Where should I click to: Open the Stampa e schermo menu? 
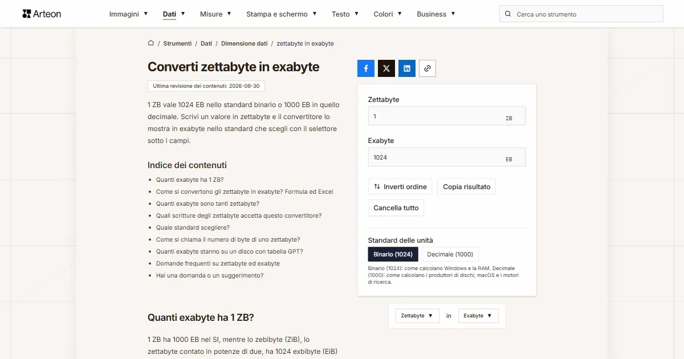(282, 14)
